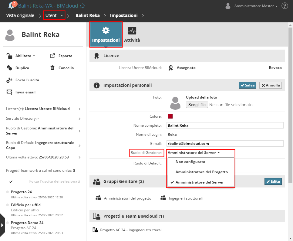
Task: Open the Amministratore Master account menu
Action: click(256, 6)
